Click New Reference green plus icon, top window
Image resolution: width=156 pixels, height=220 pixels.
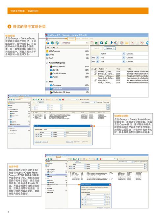click(97, 43)
